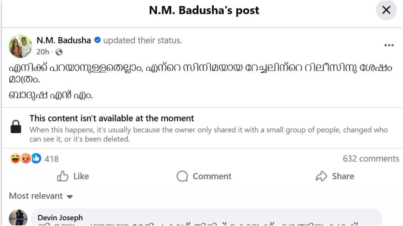Click the blue like reaction icon
The image size is (403, 226).
[36, 159]
